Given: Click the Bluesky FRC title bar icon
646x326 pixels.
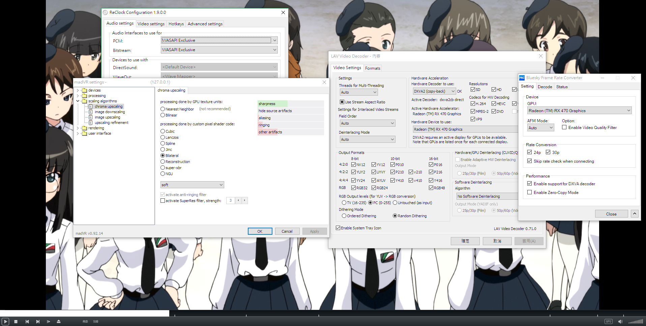Looking at the screenshot, I should click(x=522, y=78).
